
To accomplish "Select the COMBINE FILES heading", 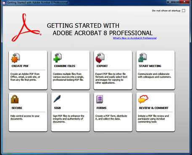I will click(65, 66).
